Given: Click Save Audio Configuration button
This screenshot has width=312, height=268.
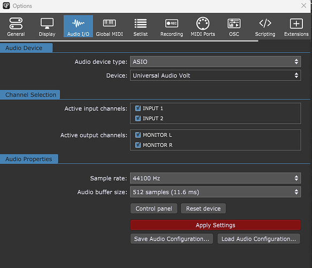Looking at the screenshot, I should (x=172, y=239).
